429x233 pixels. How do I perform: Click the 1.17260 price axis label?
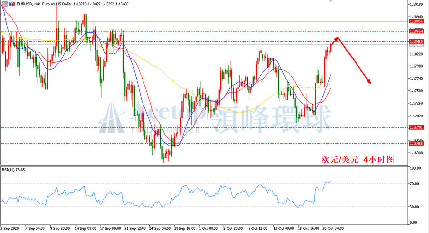coord(416,103)
